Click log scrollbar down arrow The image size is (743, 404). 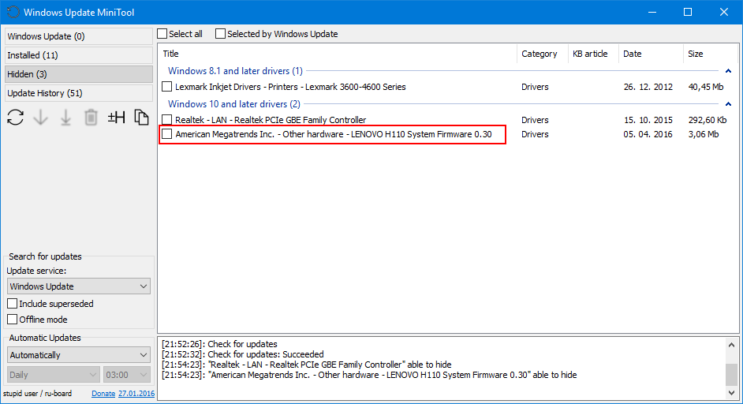[732, 393]
